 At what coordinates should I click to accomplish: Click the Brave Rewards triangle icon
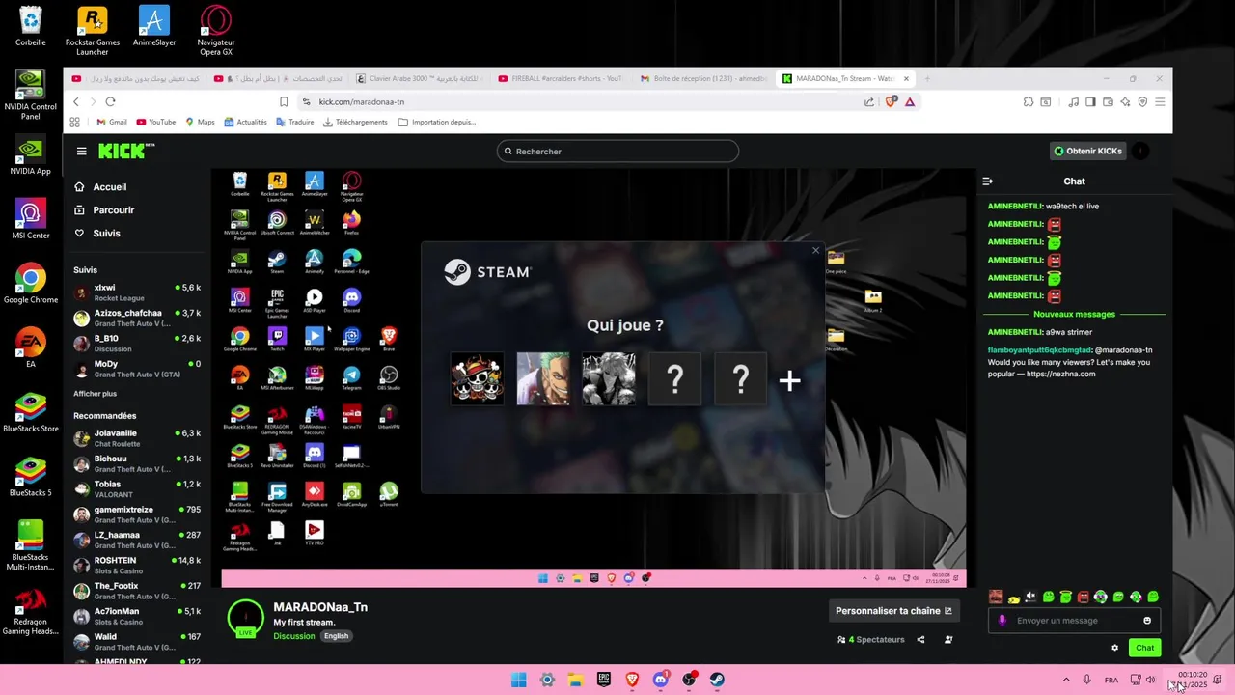coord(910,101)
